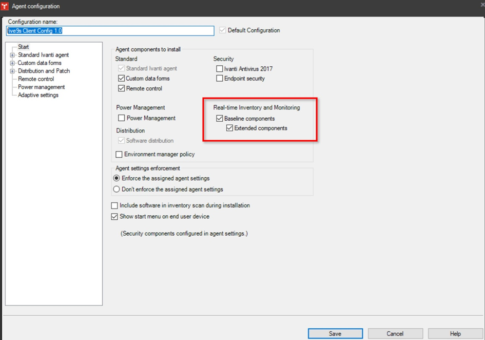The height and width of the screenshot is (340, 485).
Task: Click the Real-time Inventory and Monitoring label
Action: click(257, 107)
